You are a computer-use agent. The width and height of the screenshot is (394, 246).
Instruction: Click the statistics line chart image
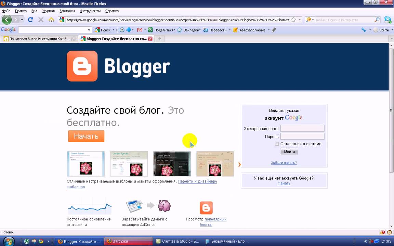90,206
